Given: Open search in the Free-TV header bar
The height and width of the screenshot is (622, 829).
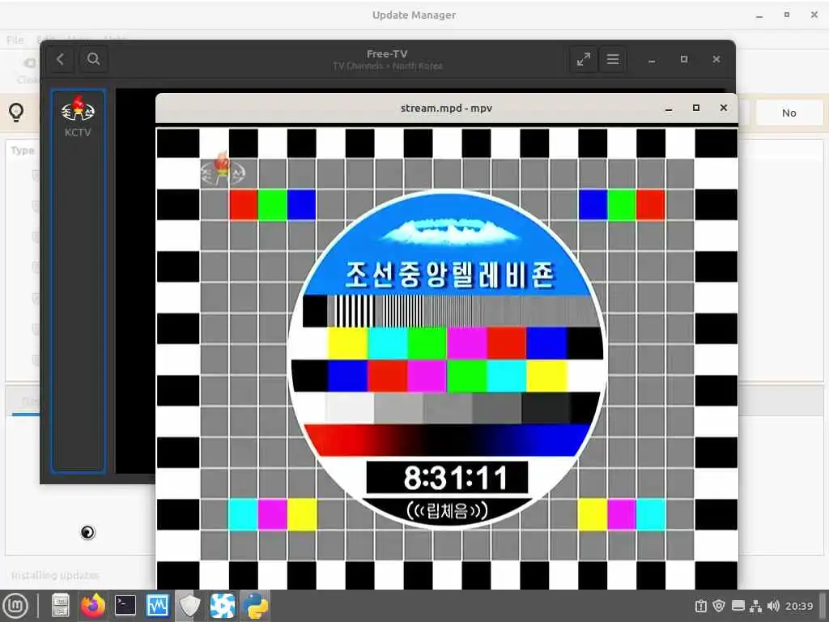Looking at the screenshot, I should (94, 58).
